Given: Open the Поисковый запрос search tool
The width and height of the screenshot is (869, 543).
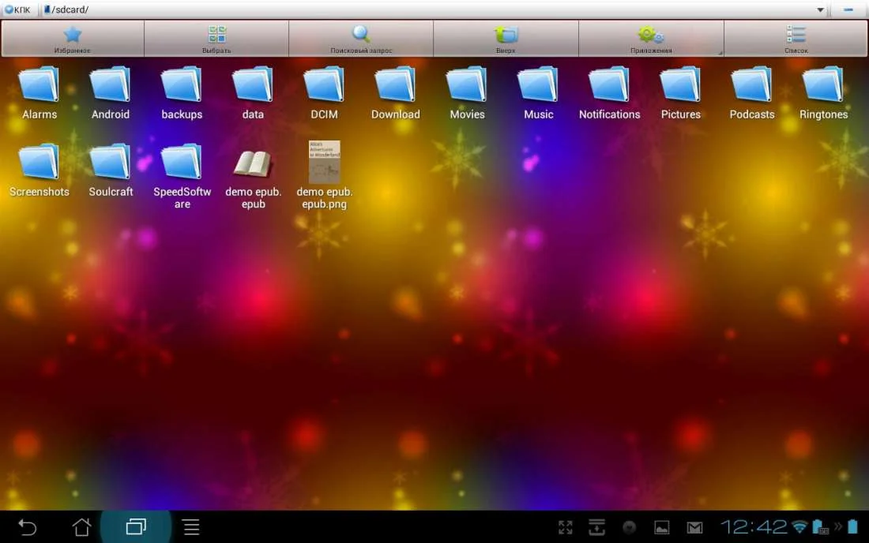Looking at the screenshot, I should pyautogui.click(x=361, y=37).
